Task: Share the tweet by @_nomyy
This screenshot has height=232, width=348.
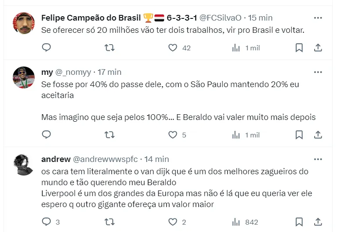Action: 319,135
